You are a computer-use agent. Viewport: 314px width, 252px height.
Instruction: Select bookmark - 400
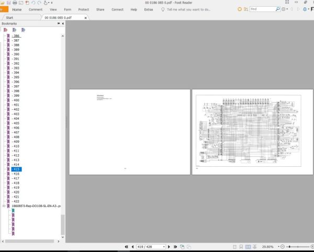16,100
